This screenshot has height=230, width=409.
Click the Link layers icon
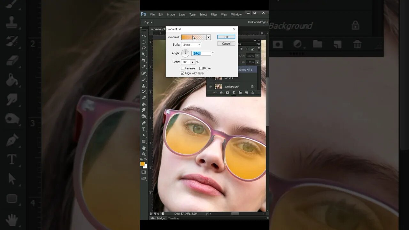point(215,93)
